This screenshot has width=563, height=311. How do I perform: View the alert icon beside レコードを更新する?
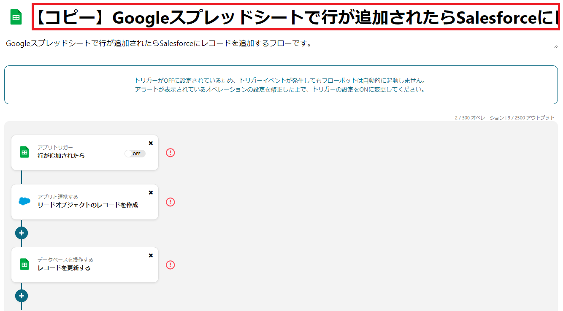(170, 265)
